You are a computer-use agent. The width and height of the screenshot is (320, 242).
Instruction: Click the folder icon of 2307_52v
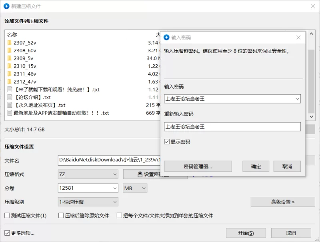tap(9, 43)
